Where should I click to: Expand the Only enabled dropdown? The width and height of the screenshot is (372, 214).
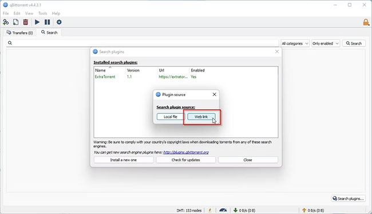click(326, 43)
